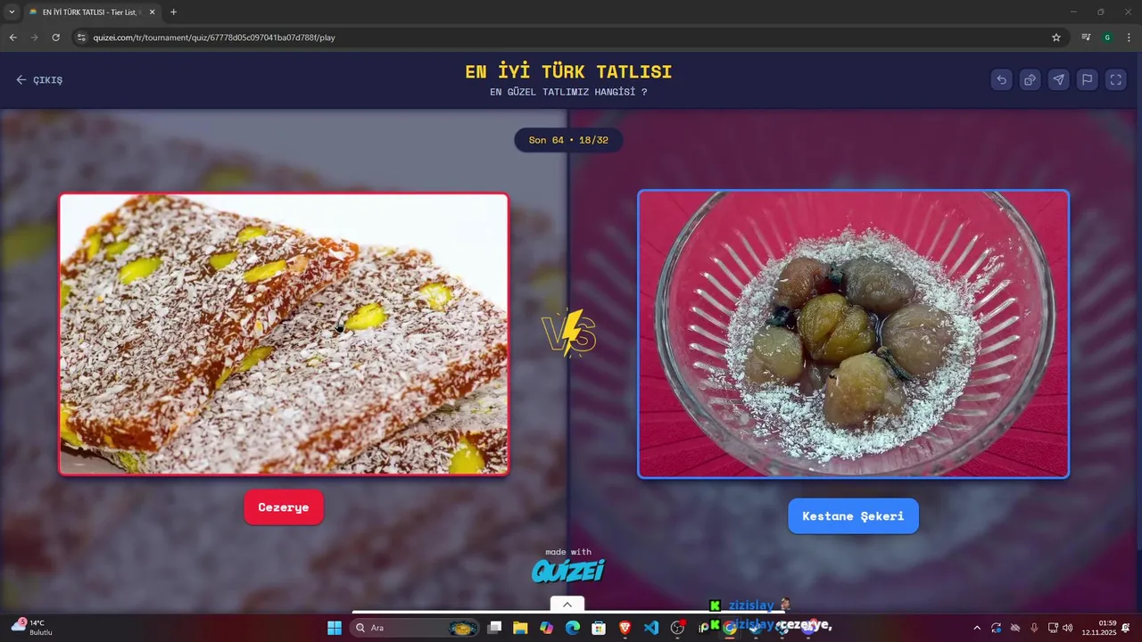Click the paper plane share icon
The image size is (1142, 642).
pyautogui.click(x=1058, y=79)
